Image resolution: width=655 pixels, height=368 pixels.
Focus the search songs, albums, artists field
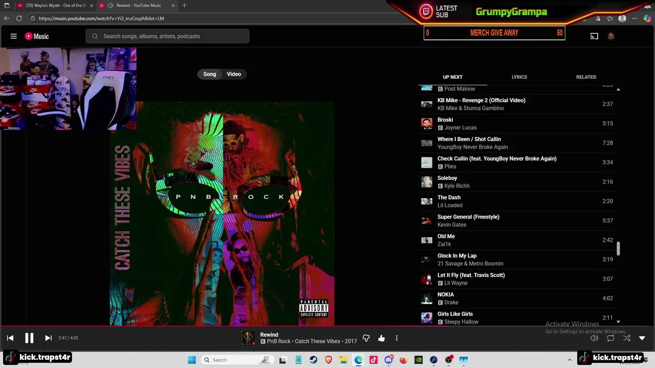(167, 36)
